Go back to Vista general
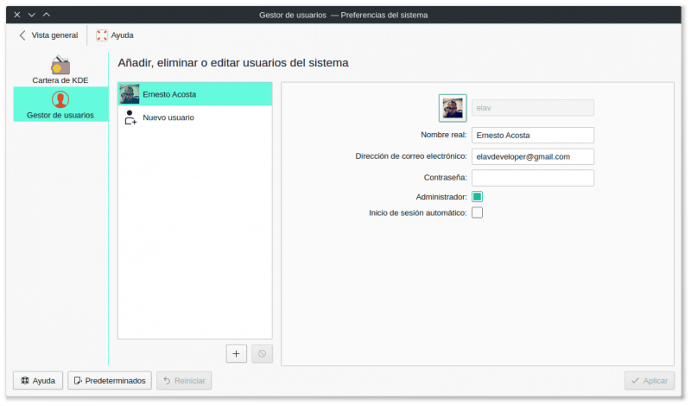 pyautogui.click(x=48, y=35)
